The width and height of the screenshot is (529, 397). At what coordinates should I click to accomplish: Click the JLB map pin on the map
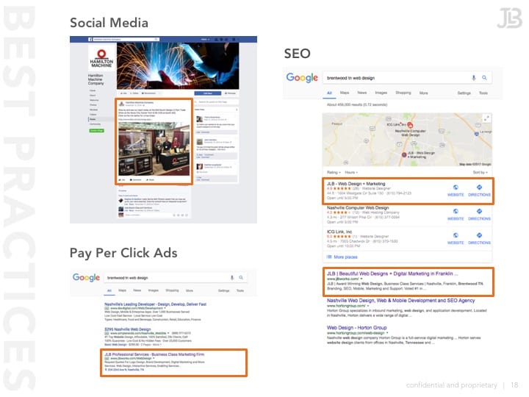point(404,155)
